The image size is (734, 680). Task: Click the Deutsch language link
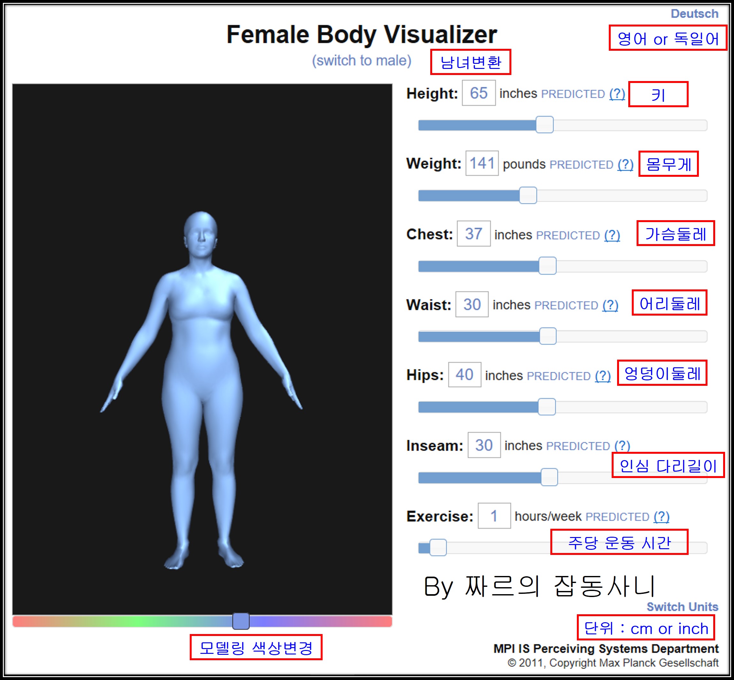(694, 14)
